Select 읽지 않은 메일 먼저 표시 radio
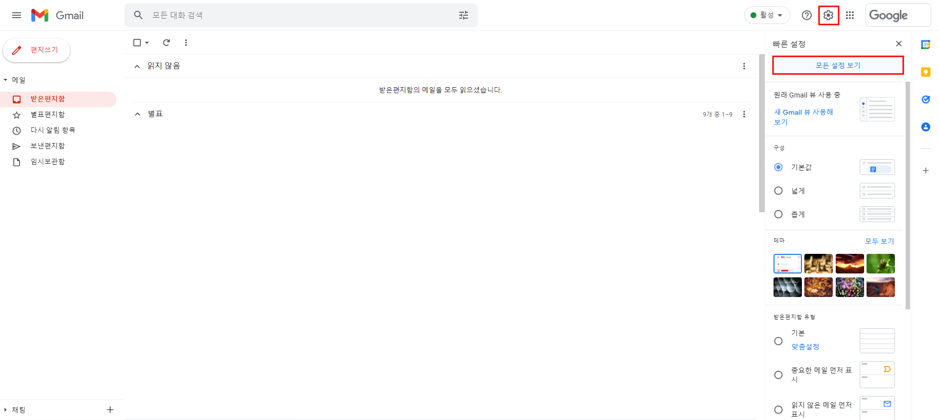The image size is (939, 420). point(778,410)
